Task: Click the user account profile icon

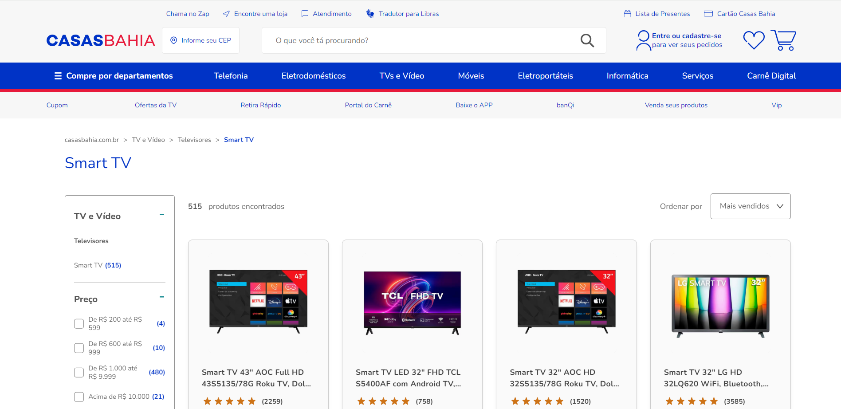Action: [643, 40]
